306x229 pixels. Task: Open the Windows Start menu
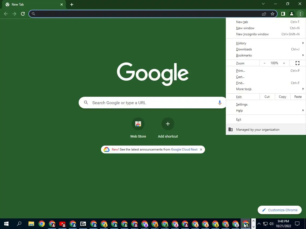(x=6, y=224)
